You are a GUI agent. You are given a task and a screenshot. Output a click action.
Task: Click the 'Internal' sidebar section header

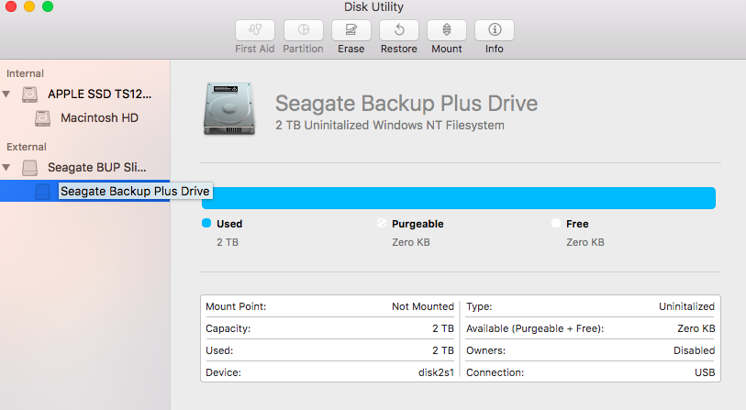pos(25,73)
